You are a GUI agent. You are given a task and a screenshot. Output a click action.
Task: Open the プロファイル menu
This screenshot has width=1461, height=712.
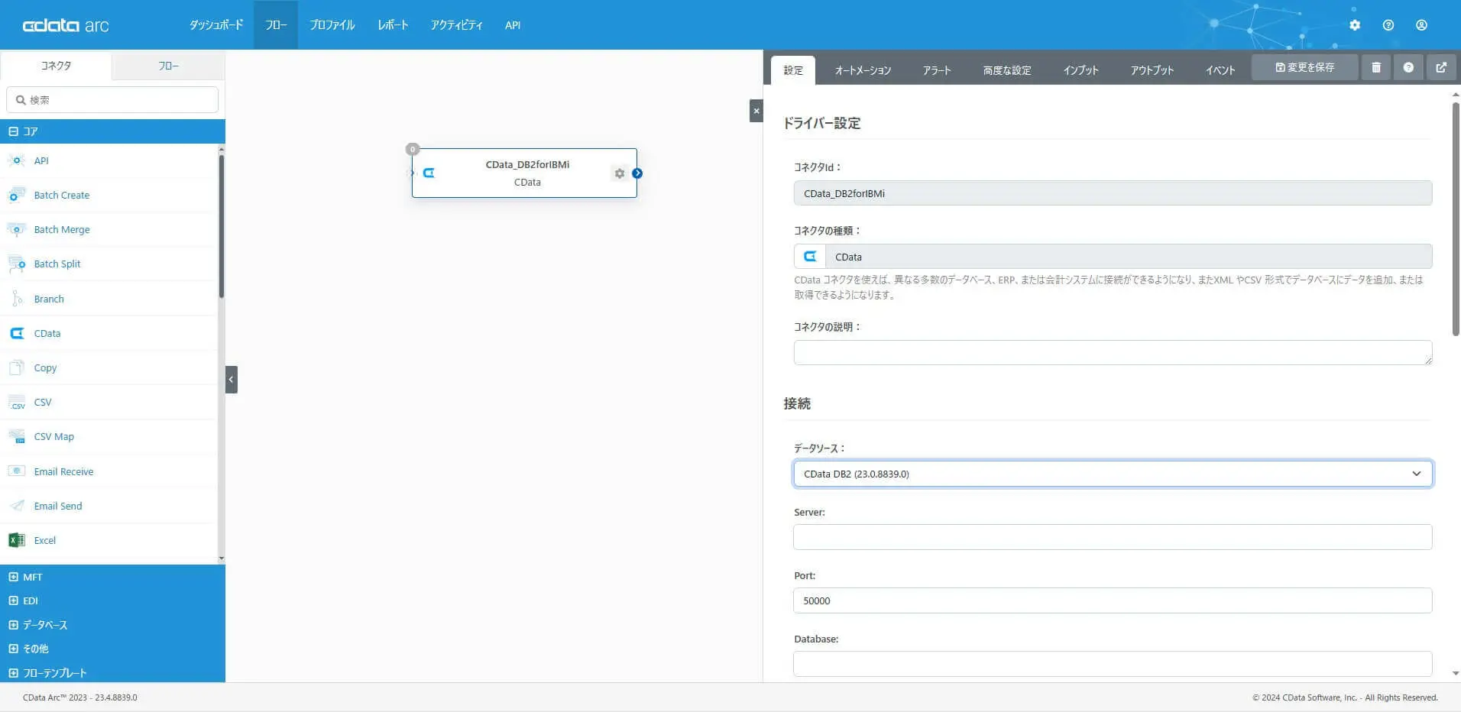tap(332, 25)
